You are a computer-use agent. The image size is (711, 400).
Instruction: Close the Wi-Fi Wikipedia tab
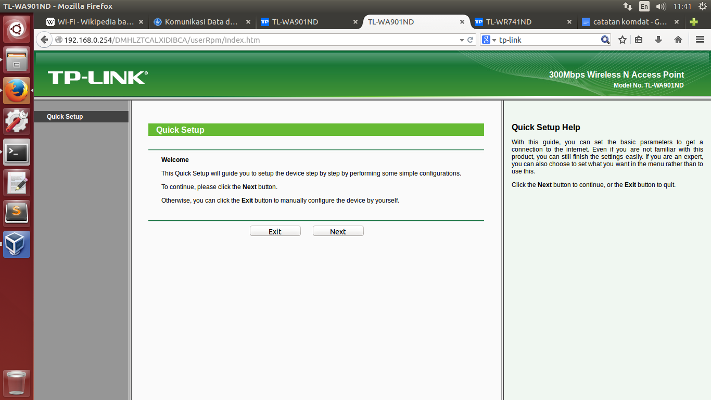pos(141,22)
